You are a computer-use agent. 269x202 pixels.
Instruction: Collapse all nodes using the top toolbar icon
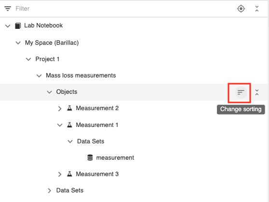pos(257,9)
